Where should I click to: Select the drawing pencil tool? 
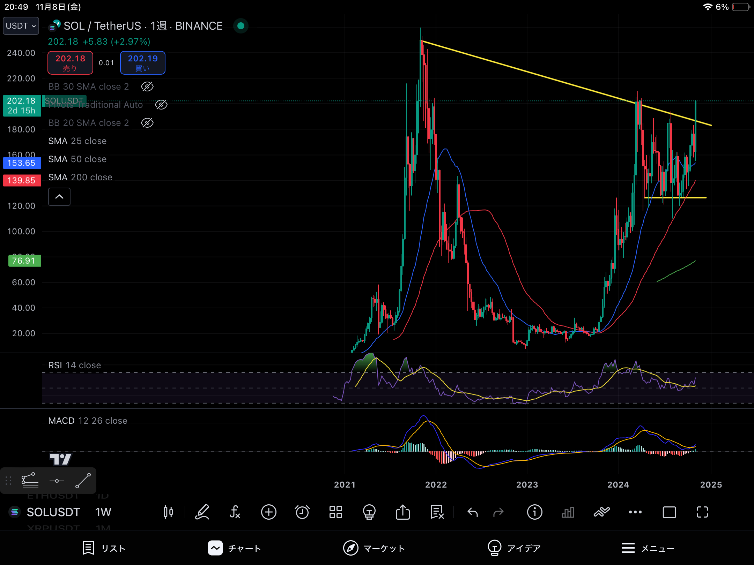pos(202,512)
